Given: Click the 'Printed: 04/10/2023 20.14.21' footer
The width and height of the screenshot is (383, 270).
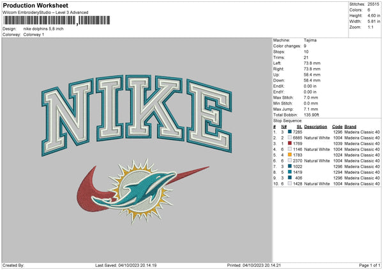Looking at the screenshot, I should (254, 265).
